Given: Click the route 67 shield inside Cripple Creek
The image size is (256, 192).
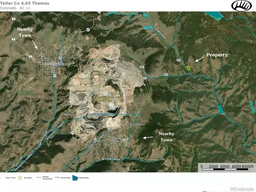Looking at the screenshot, I should tap(60, 58).
